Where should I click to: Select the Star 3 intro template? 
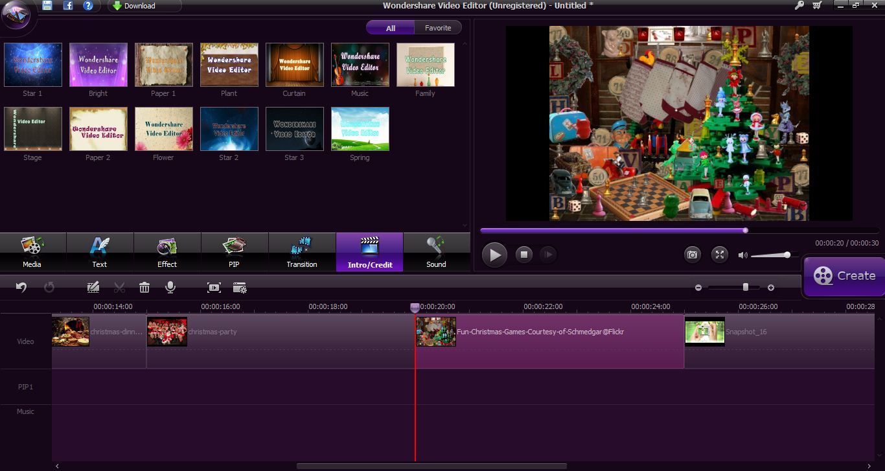point(295,129)
